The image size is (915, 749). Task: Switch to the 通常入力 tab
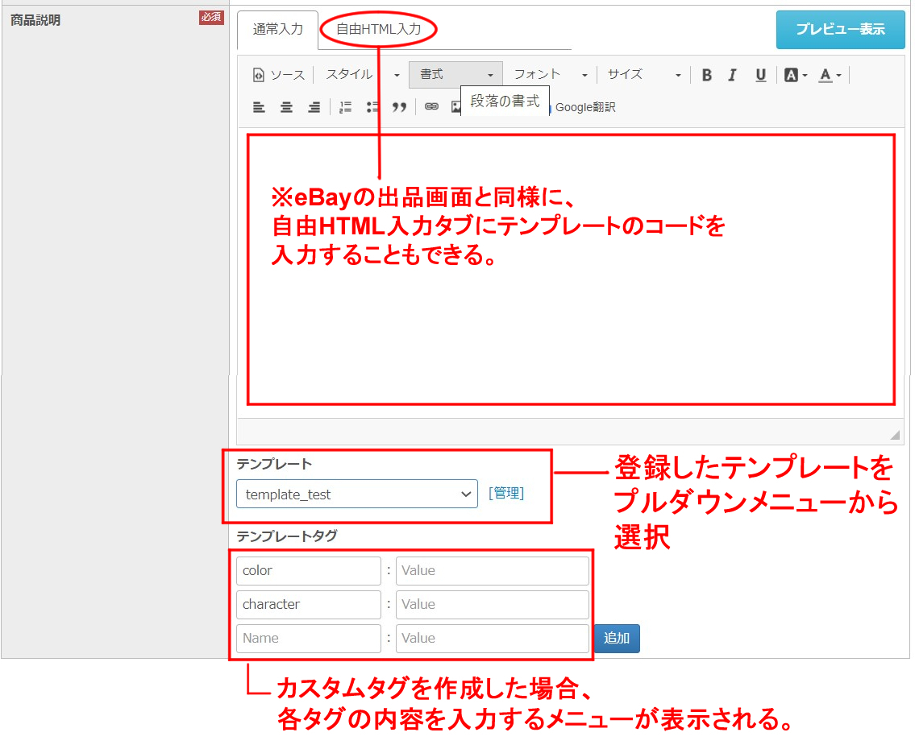[x=278, y=29]
